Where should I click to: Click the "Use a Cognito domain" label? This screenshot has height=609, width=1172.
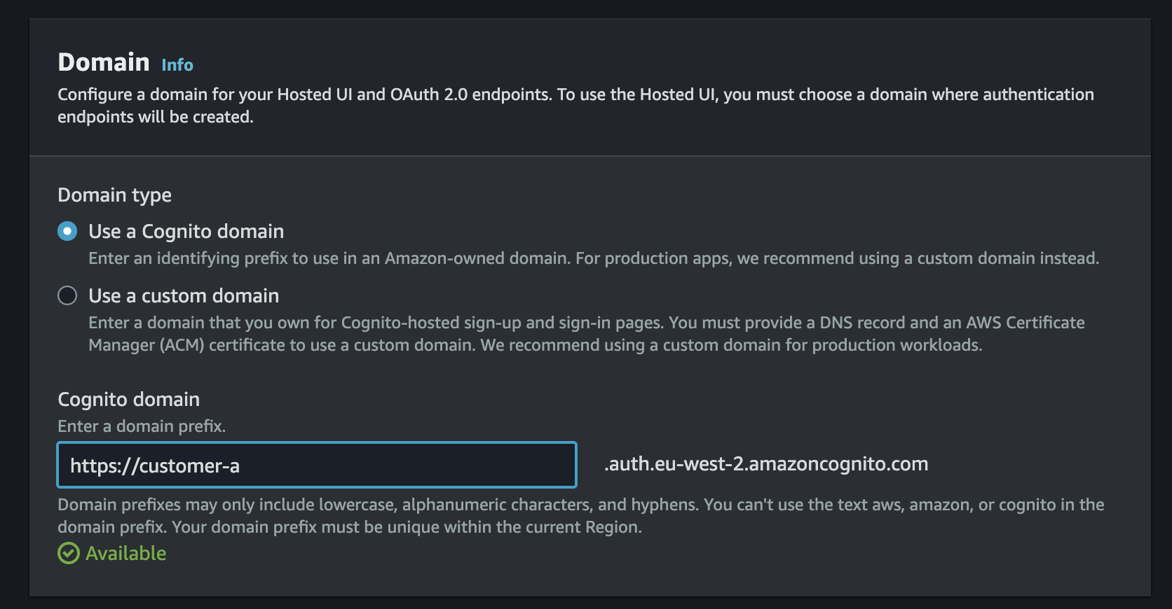pos(185,231)
